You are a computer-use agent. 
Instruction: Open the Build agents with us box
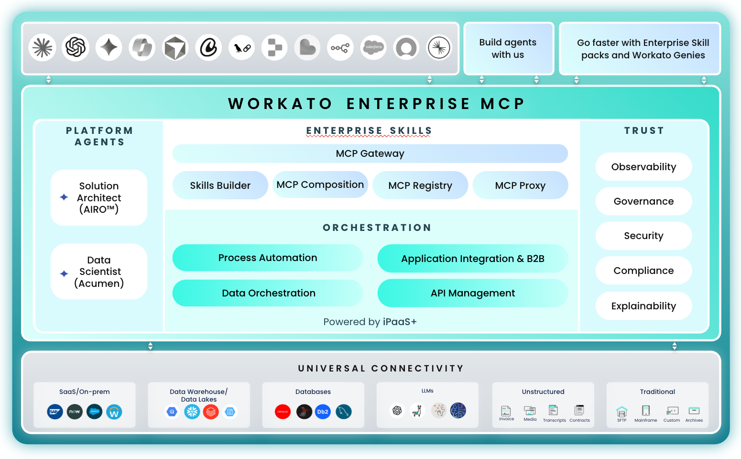tap(508, 49)
